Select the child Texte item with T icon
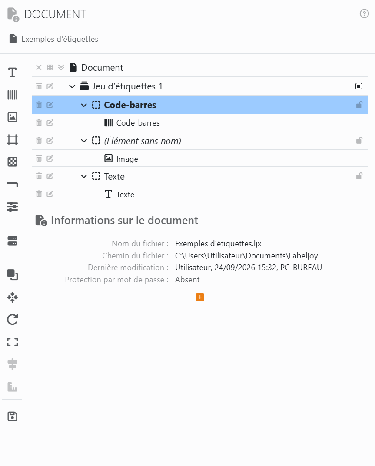Viewport: 375px width, 466px height. click(x=199, y=194)
